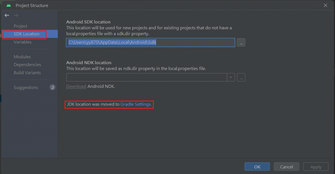Show the Build Variants section
The width and height of the screenshot is (335, 174).
[x=27, y=73]
